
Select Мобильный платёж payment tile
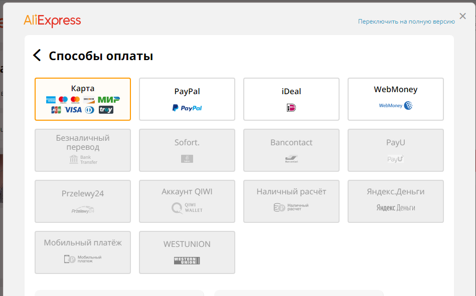(83, 252)
